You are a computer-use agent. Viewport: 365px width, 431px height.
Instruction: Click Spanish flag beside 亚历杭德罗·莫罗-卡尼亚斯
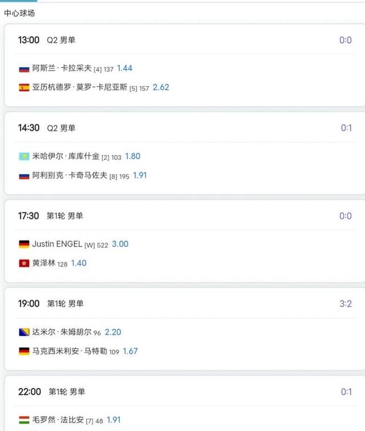(x=24, y=88)
